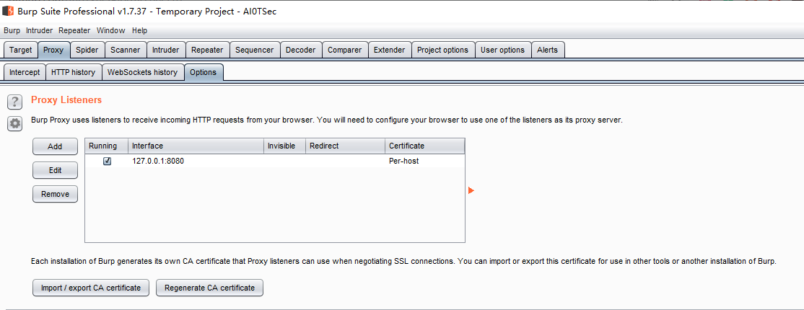
Task: Open the Help menu
Action: [139, 30]
